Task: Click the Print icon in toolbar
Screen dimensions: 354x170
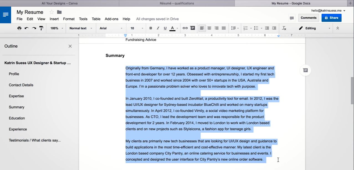Action: click(x=19, y=28)
